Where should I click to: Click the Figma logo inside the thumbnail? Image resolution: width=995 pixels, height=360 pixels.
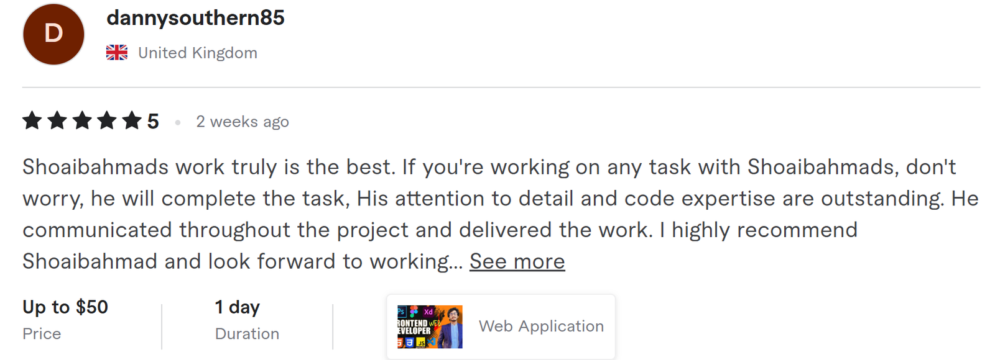[x=414, y=312]
